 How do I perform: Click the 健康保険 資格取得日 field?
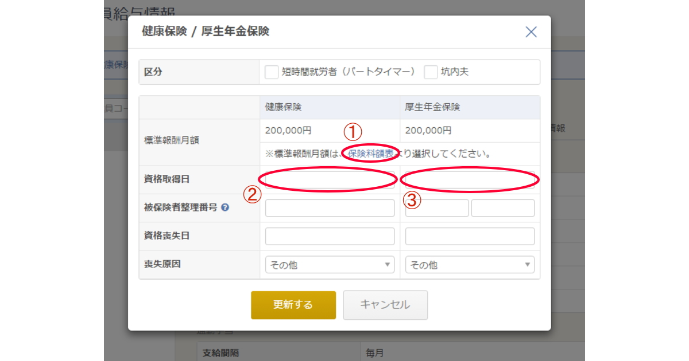[330, 179]
